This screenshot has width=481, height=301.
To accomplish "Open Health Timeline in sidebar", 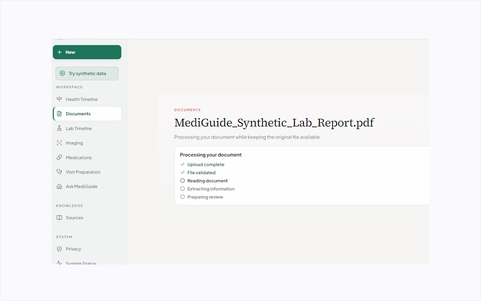I will tap(87, 99).
